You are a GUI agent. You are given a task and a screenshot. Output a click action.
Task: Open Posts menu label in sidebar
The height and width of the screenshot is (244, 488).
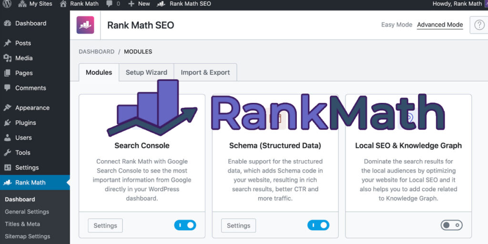(x=23, y=43)
